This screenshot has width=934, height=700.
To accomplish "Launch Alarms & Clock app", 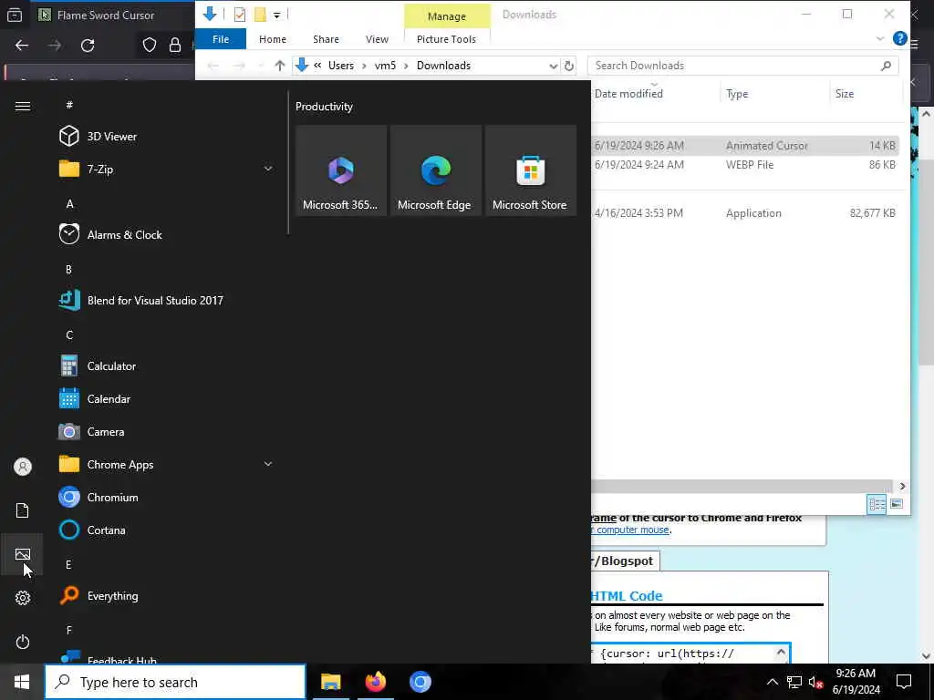I will pyautogui.click(x=167, y=234).
